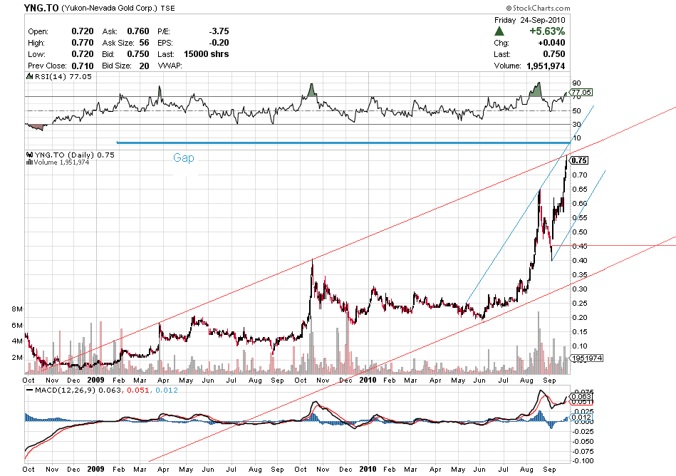Click the MACD(12,26,9) indicator legend
The image size is (676, 476).
102,390
